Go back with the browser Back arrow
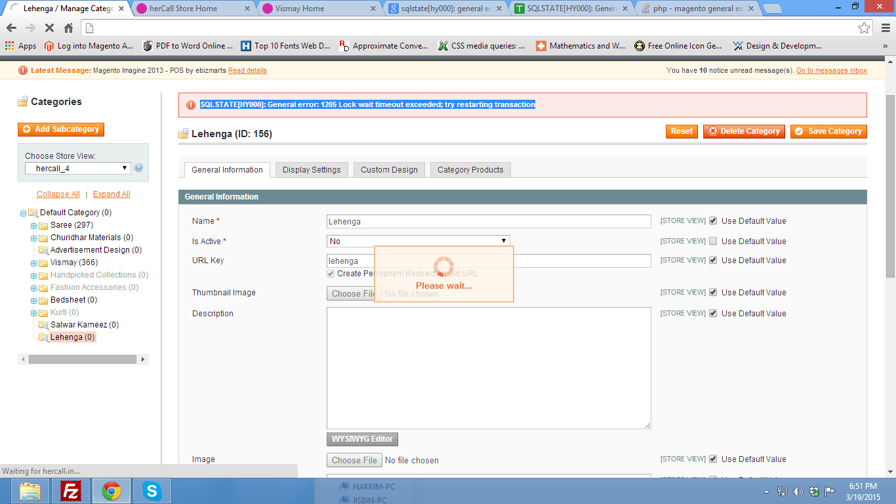The width and height of the screenshot is (896, 504). 11,28
